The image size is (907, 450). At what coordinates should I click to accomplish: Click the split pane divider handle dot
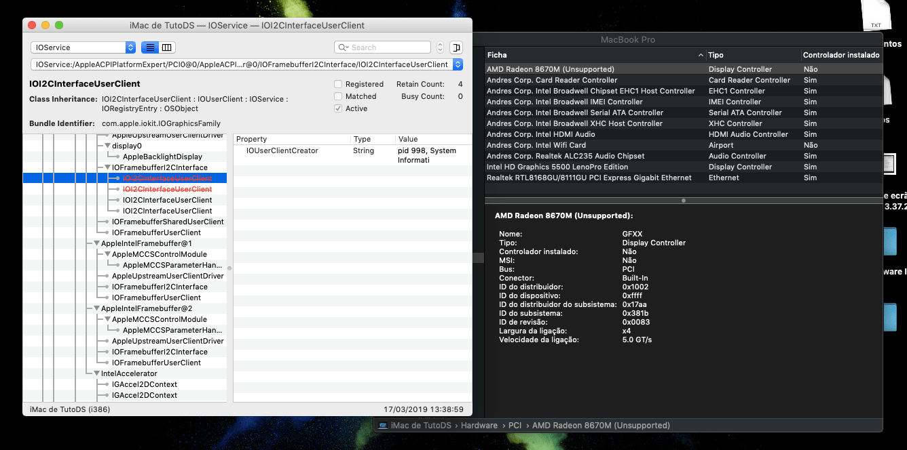pos(683,201)
